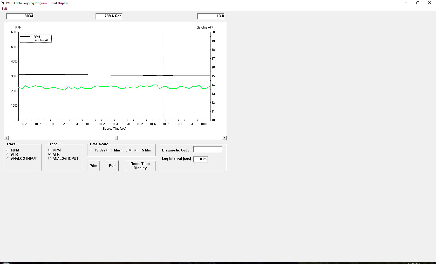This screenshot has height=264, width=436.
Task: Set time scale to 15 Min
Action: tap(137, 150)
